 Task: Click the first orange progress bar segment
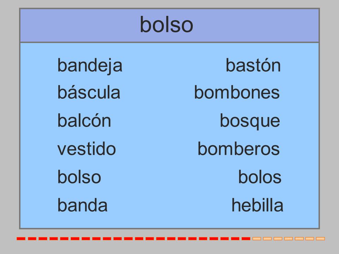(257, 239)
